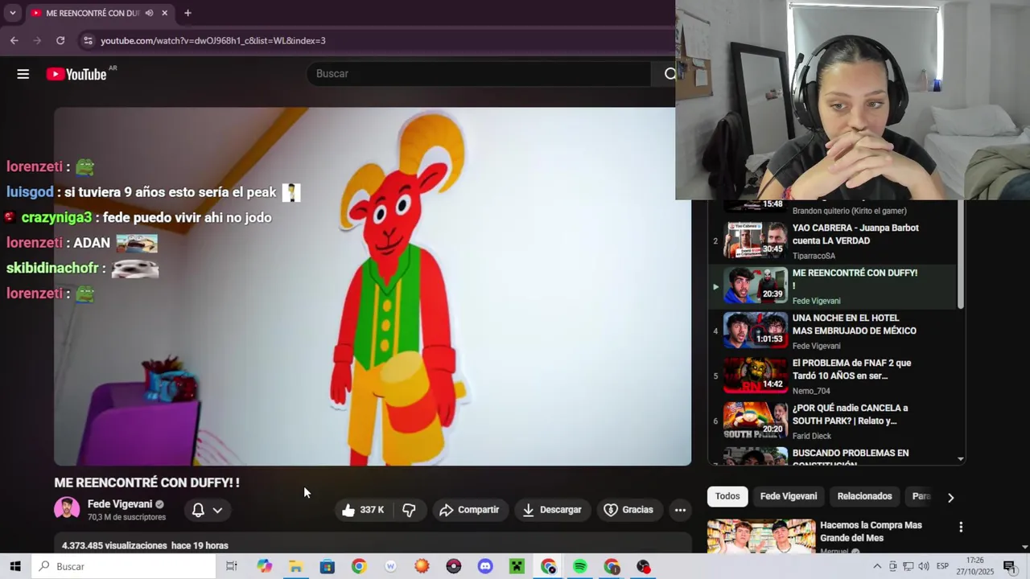Click the playlist panel down arrow
1030x579 pixels.
coord(960,459)
